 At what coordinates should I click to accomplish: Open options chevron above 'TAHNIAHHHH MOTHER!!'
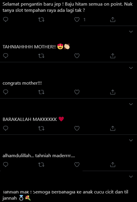point(131,32)
